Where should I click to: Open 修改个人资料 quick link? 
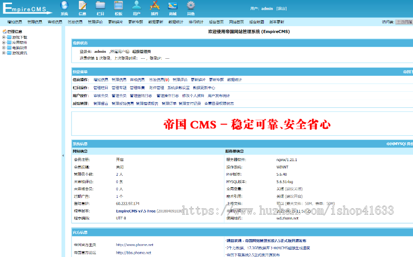point(193,95)
